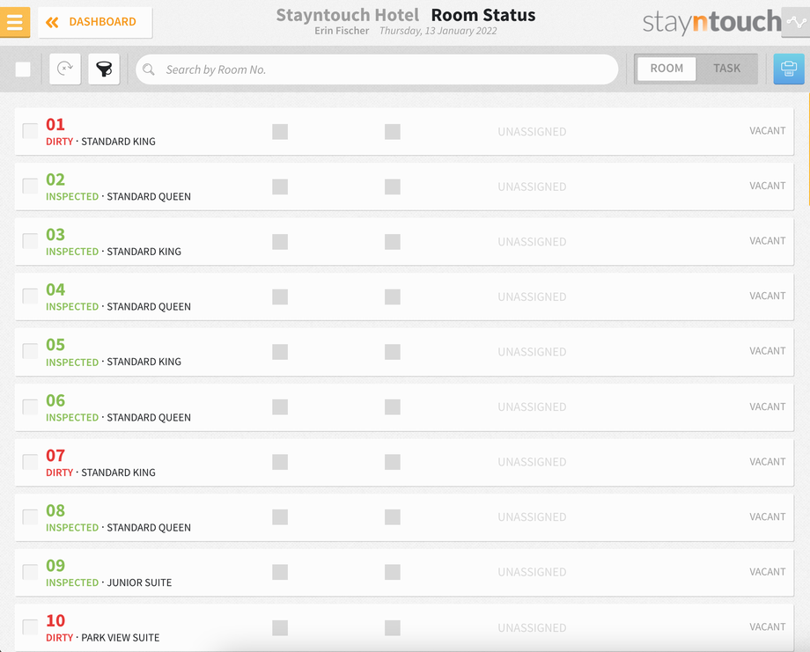810x652 pixels.
Task: Focus the Search by Room No. field
Action: [377, 70]
